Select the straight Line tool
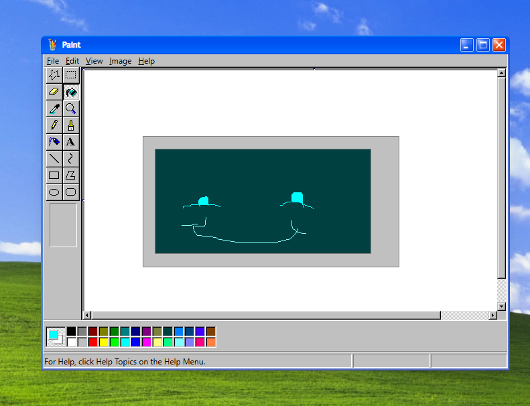Viewport: 530px width, 406px height. [54, 158]
